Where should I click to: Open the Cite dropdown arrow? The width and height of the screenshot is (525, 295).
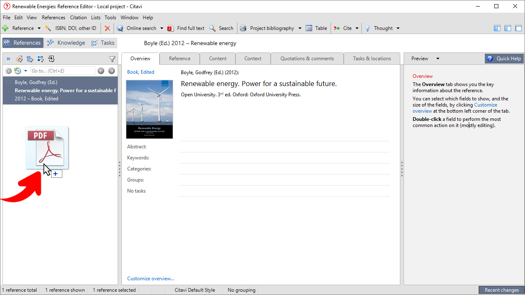click(357, 28)
